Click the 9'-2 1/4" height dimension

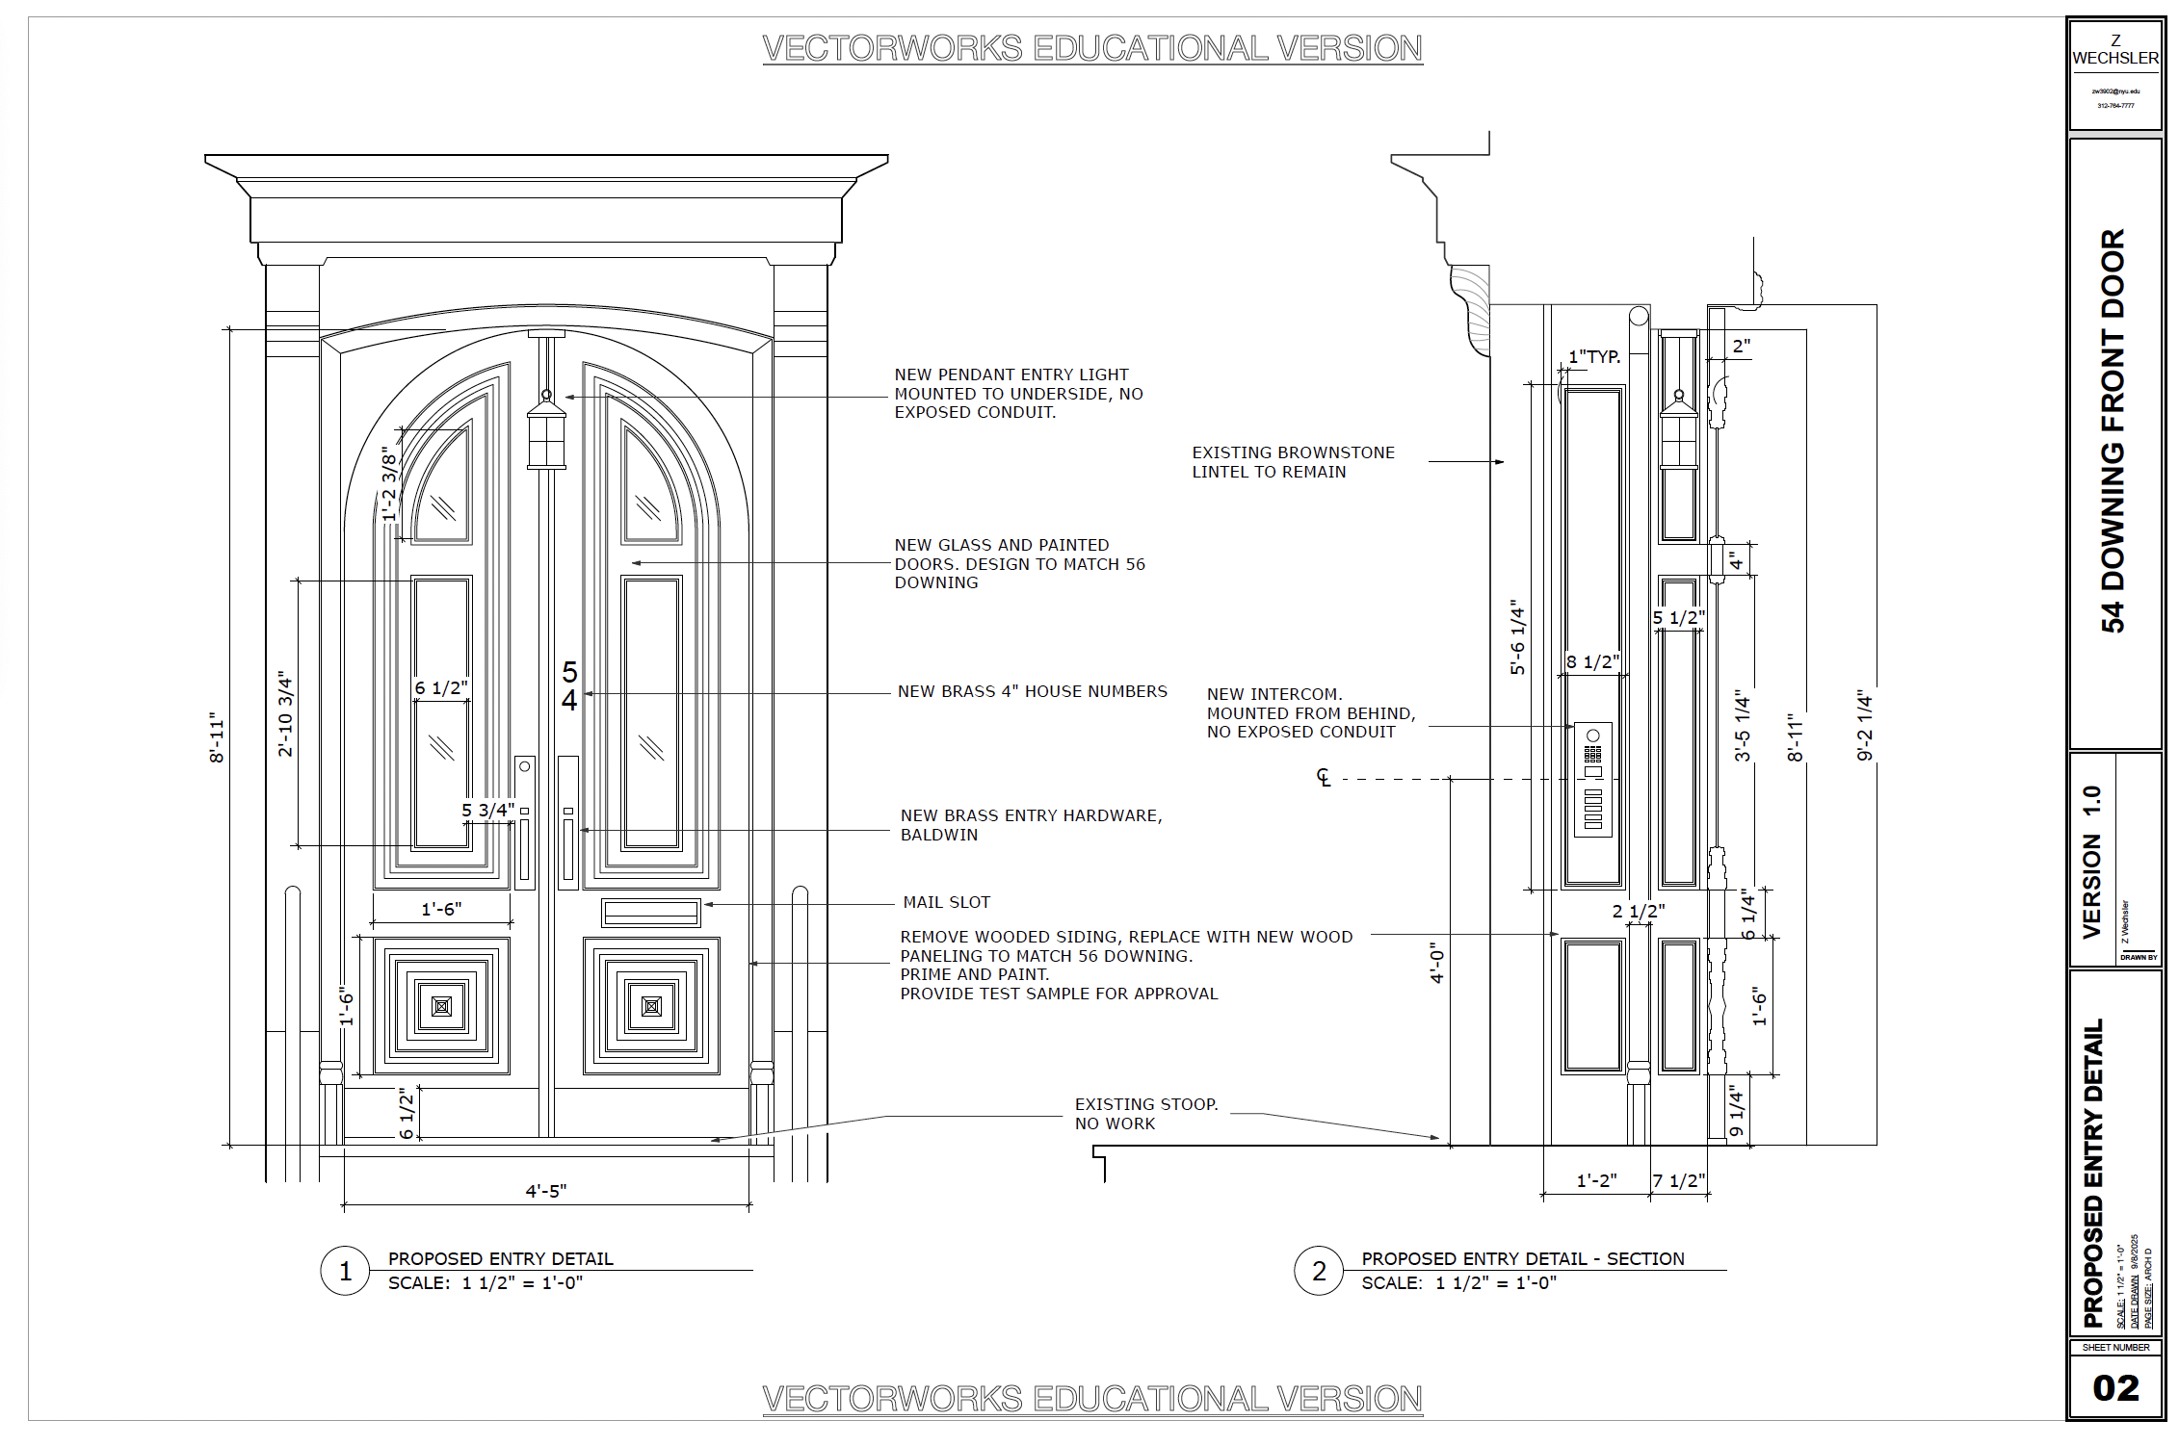[x=1865, y=726]
